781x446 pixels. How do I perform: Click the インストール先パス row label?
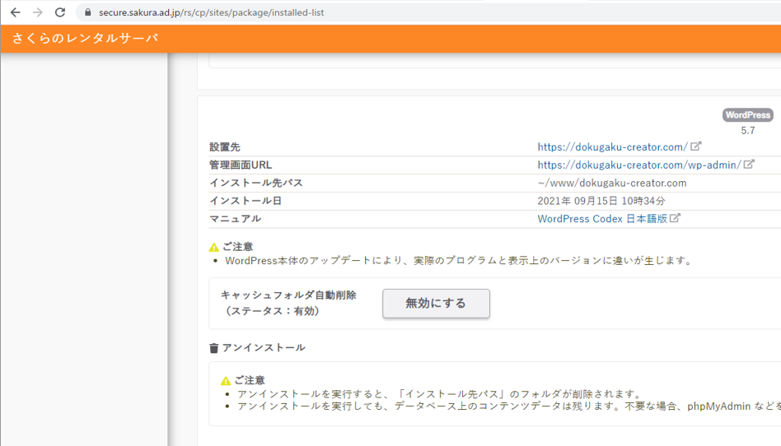click(256, 183)
